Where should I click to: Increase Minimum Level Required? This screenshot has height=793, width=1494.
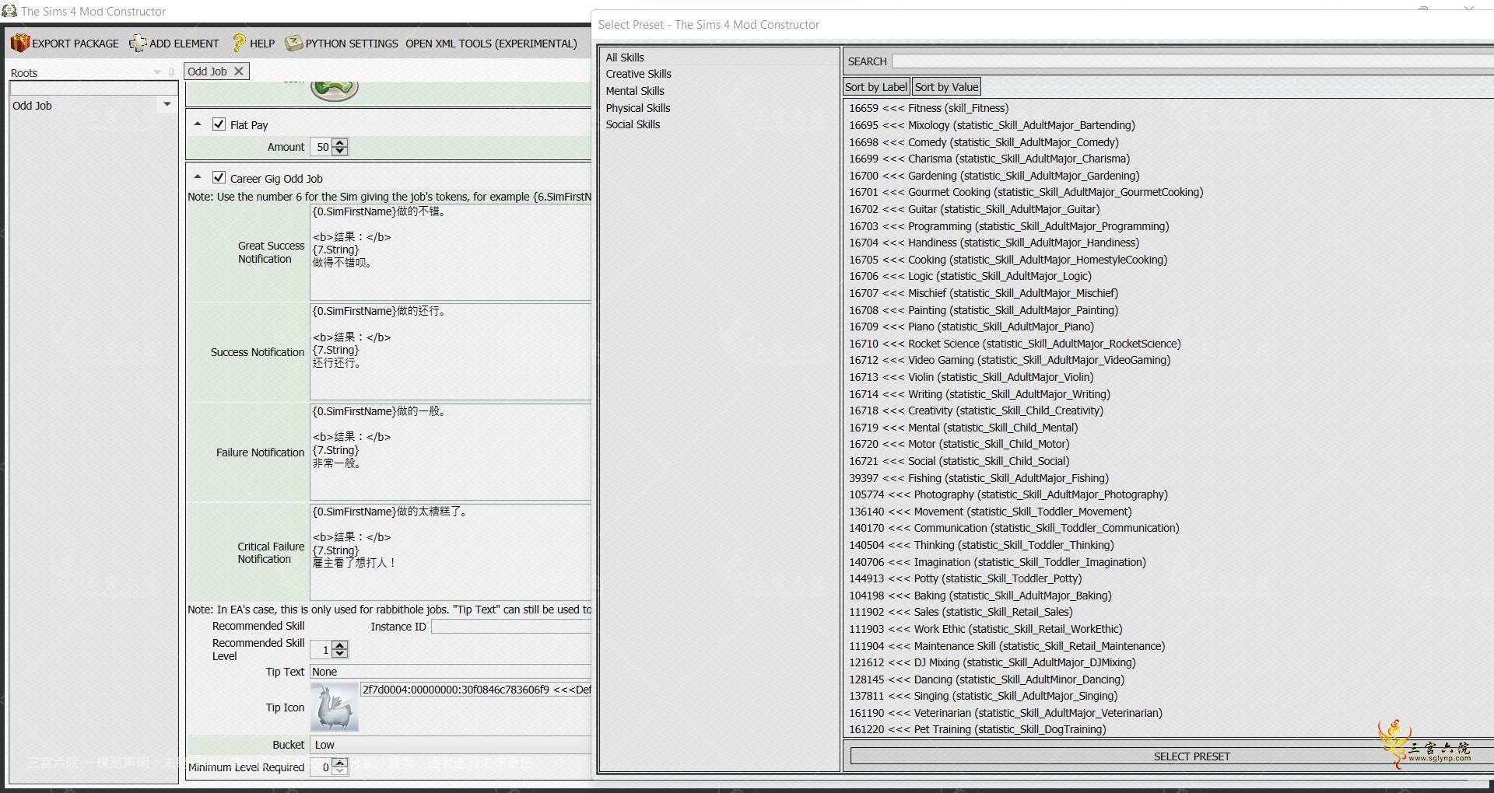tap(340, 763)
